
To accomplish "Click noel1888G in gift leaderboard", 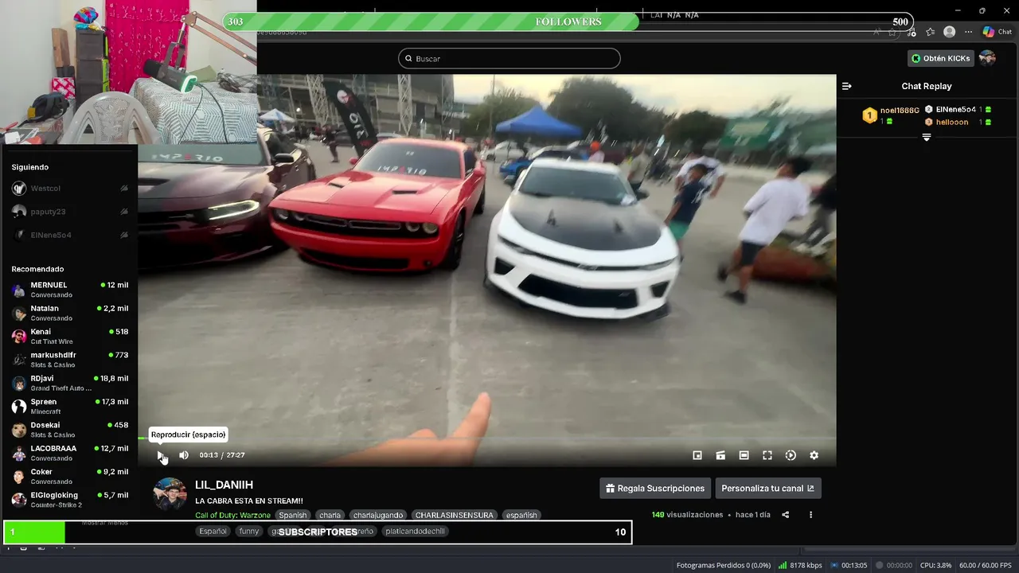I will [900, 111].
